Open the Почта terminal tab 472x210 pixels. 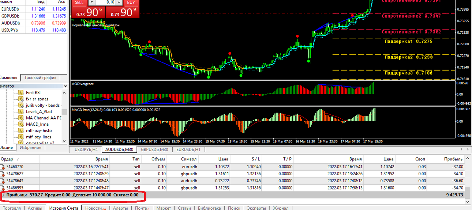pos(142,208)
